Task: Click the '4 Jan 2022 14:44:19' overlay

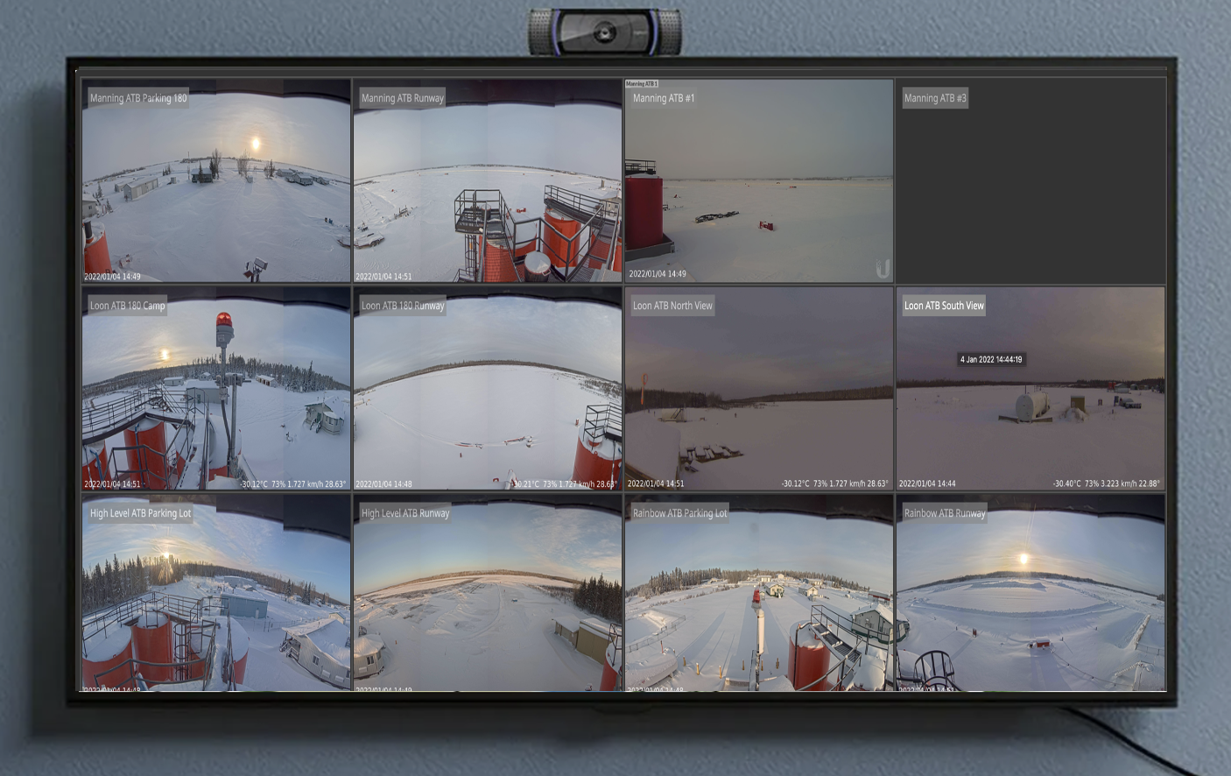Action: (x=991, y=359)
